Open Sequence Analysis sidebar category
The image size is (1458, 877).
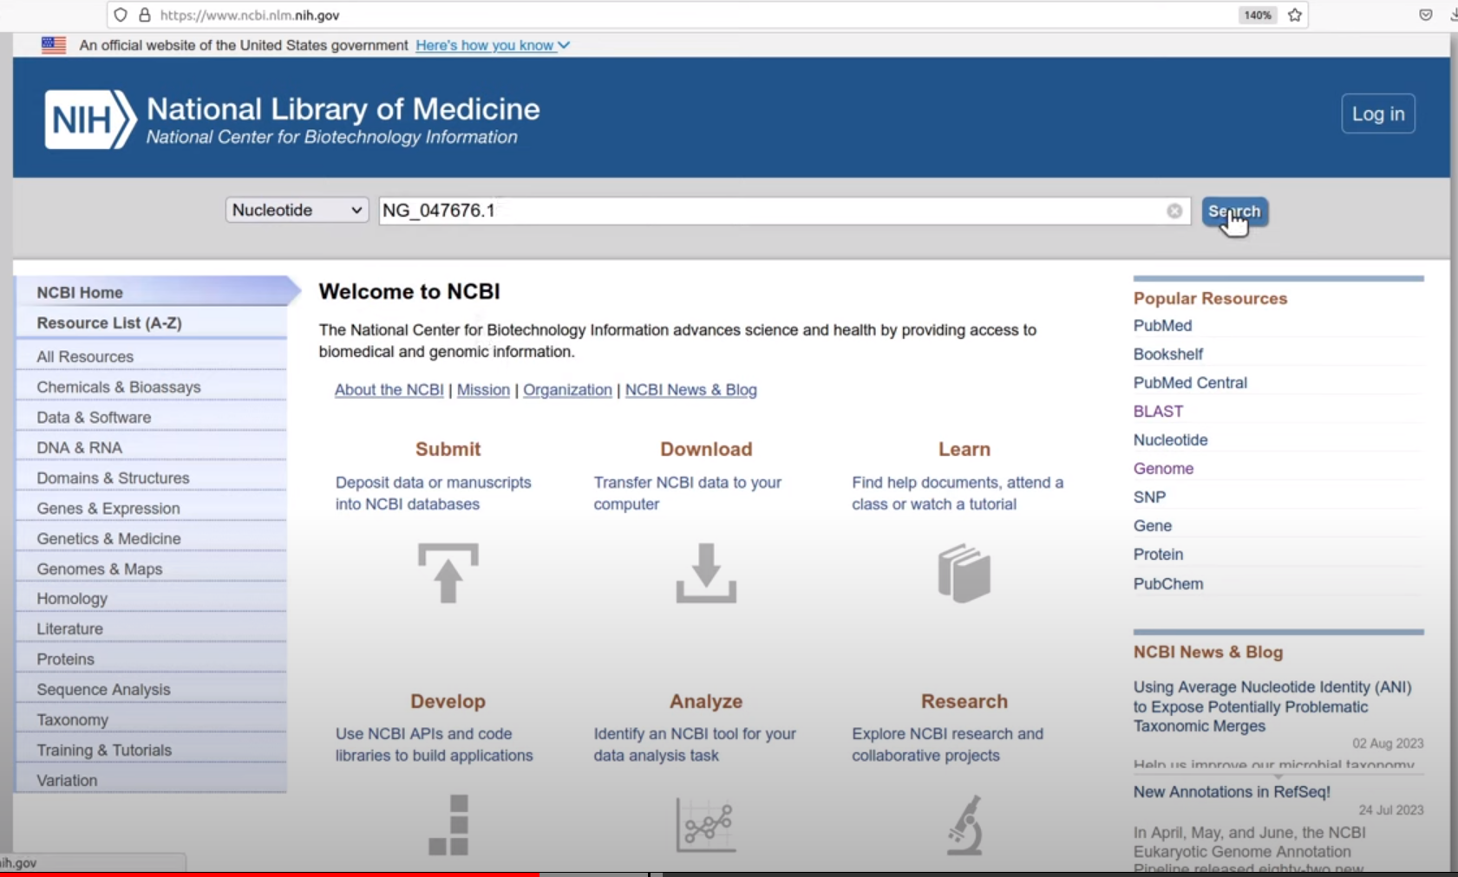(x=103, y=689)
